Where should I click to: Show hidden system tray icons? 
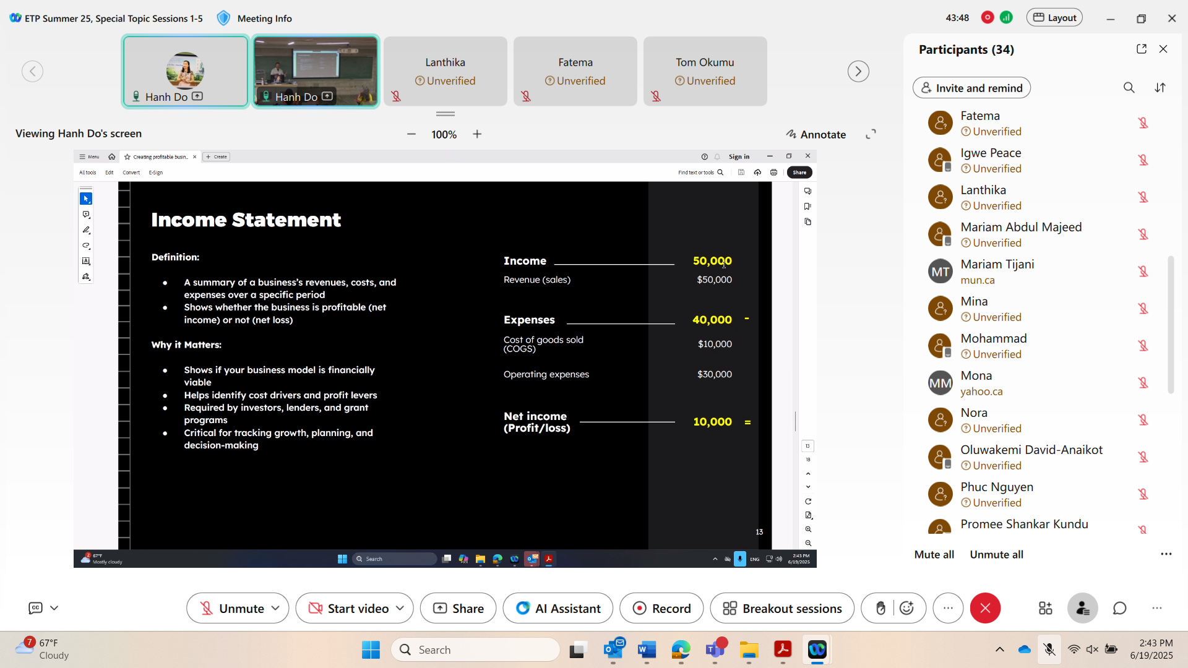coord(999,649)
